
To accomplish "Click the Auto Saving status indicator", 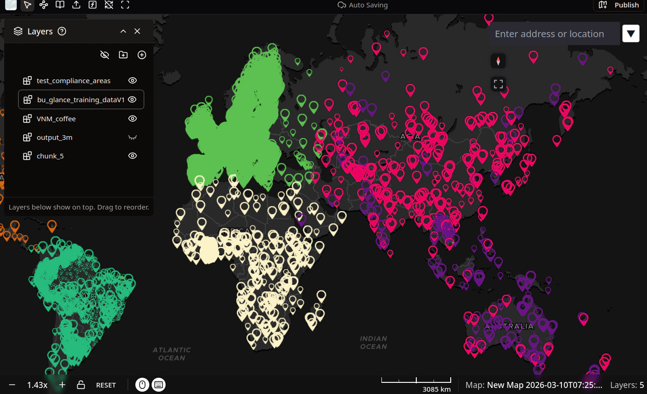I will coord(362,5).
